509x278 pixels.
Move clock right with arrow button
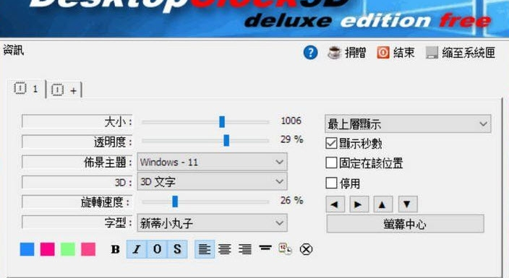[x=359, y=204]
